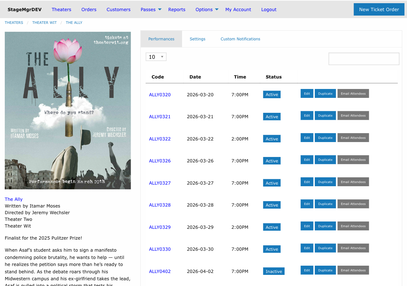Go to My Account
The width and height of the screenshot is (407, 286).
pos(238,10)
